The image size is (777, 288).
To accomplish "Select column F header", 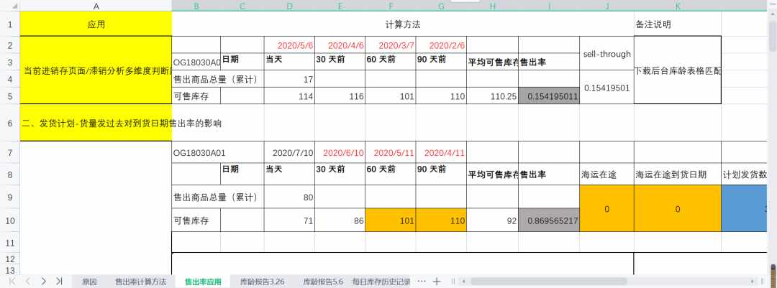I will click(x=391, y=6).
